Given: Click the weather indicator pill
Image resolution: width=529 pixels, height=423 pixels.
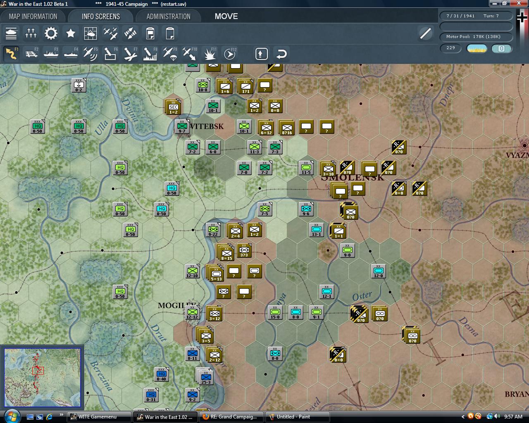Looking at the screenshot, I should coord(477,48).
